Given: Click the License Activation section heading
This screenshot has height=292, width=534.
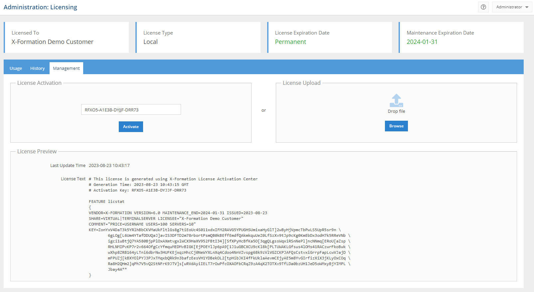Looking at the screenshot, I should [39, 83].
